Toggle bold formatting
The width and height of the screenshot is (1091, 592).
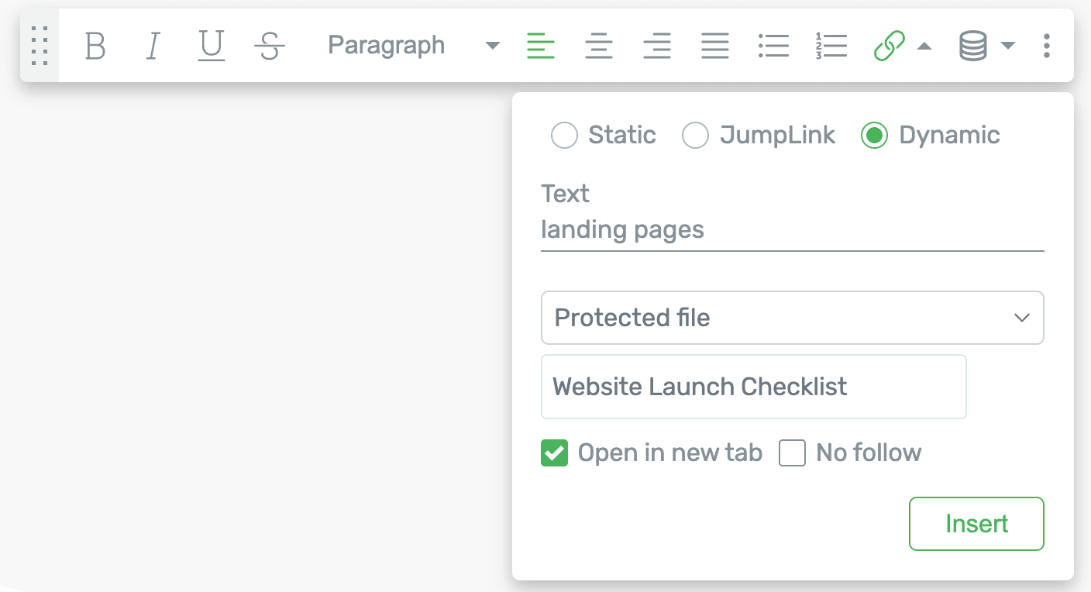click(95, 46)
